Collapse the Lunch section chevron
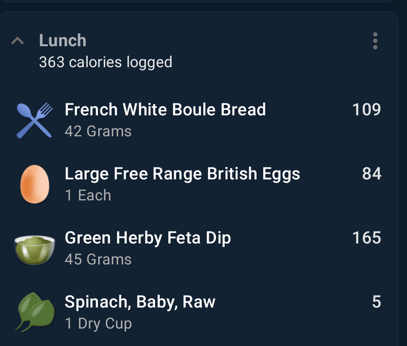Viewport: 407px width, 346px height. 18,41
